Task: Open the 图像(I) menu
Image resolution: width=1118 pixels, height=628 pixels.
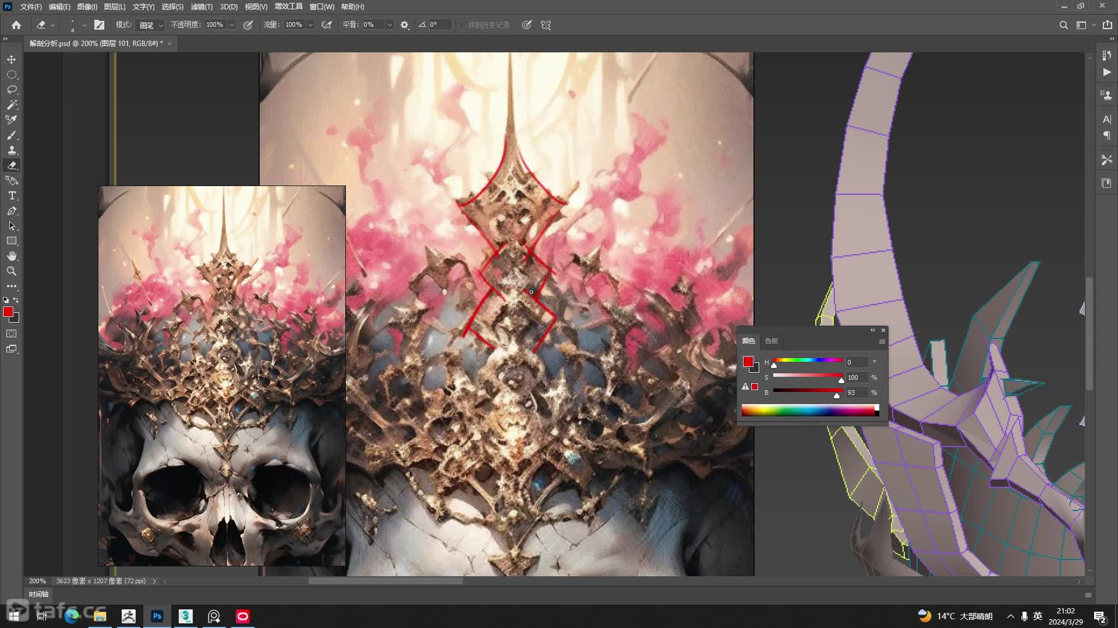Action: [87, 7]
